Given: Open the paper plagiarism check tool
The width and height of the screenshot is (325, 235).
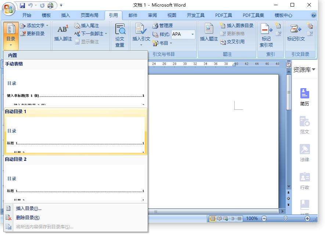Looking at the screenshot, I should pos(120,35).
